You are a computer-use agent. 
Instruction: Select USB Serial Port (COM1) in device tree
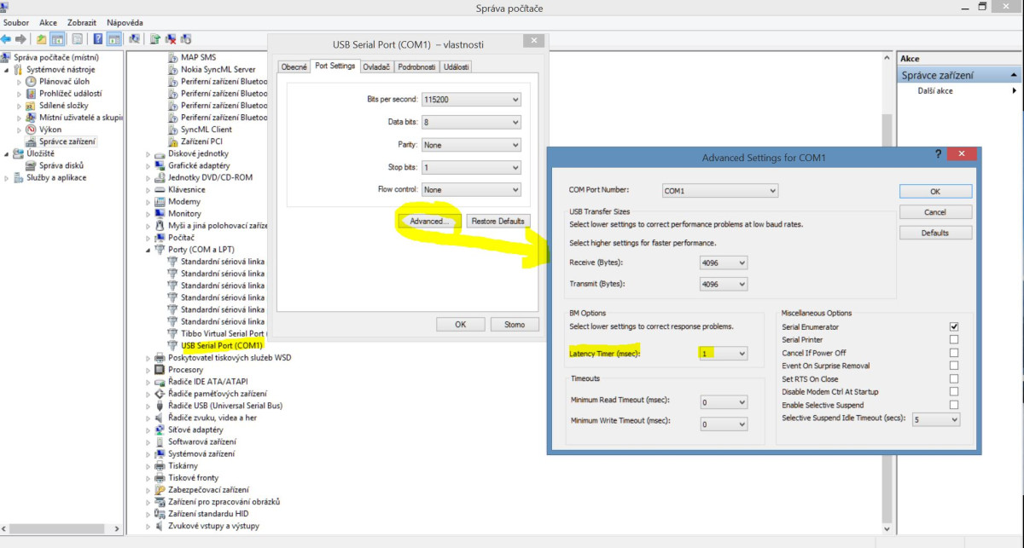tap(221, 346)
